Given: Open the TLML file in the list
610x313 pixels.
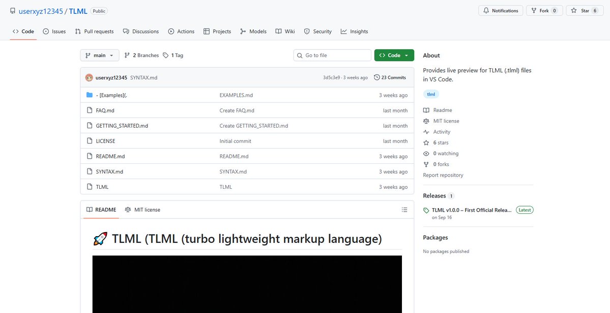Looking at the screenshot, I should coord(102,187).
